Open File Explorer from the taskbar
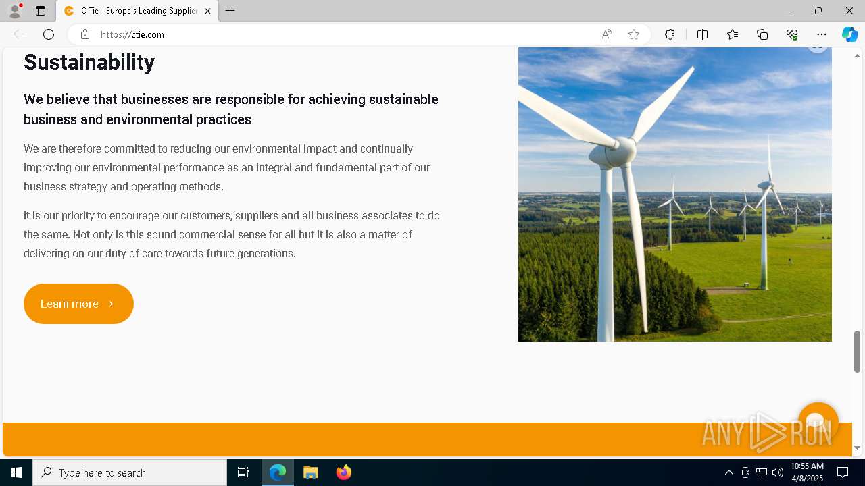The image size is (865, 486). coord(311,473)
